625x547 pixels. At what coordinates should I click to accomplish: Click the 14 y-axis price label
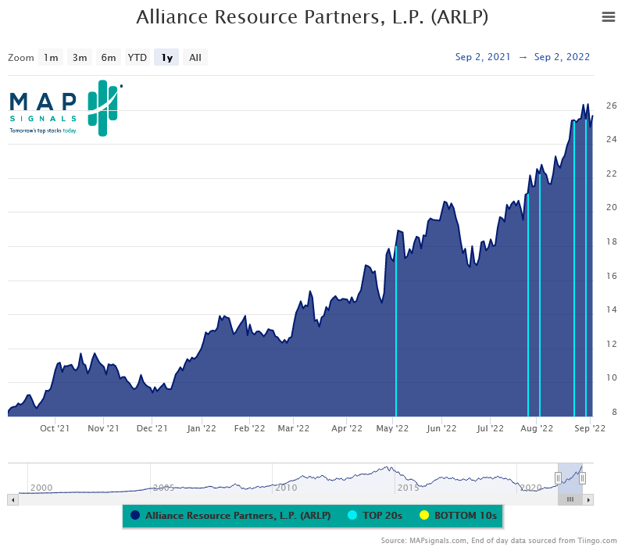pyautogui.click(x=612, y=309)
